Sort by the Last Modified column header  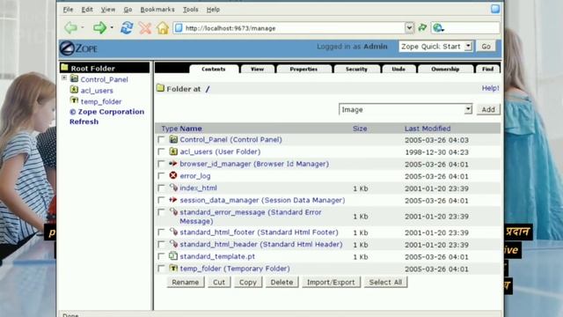click(x=428, y=129)
